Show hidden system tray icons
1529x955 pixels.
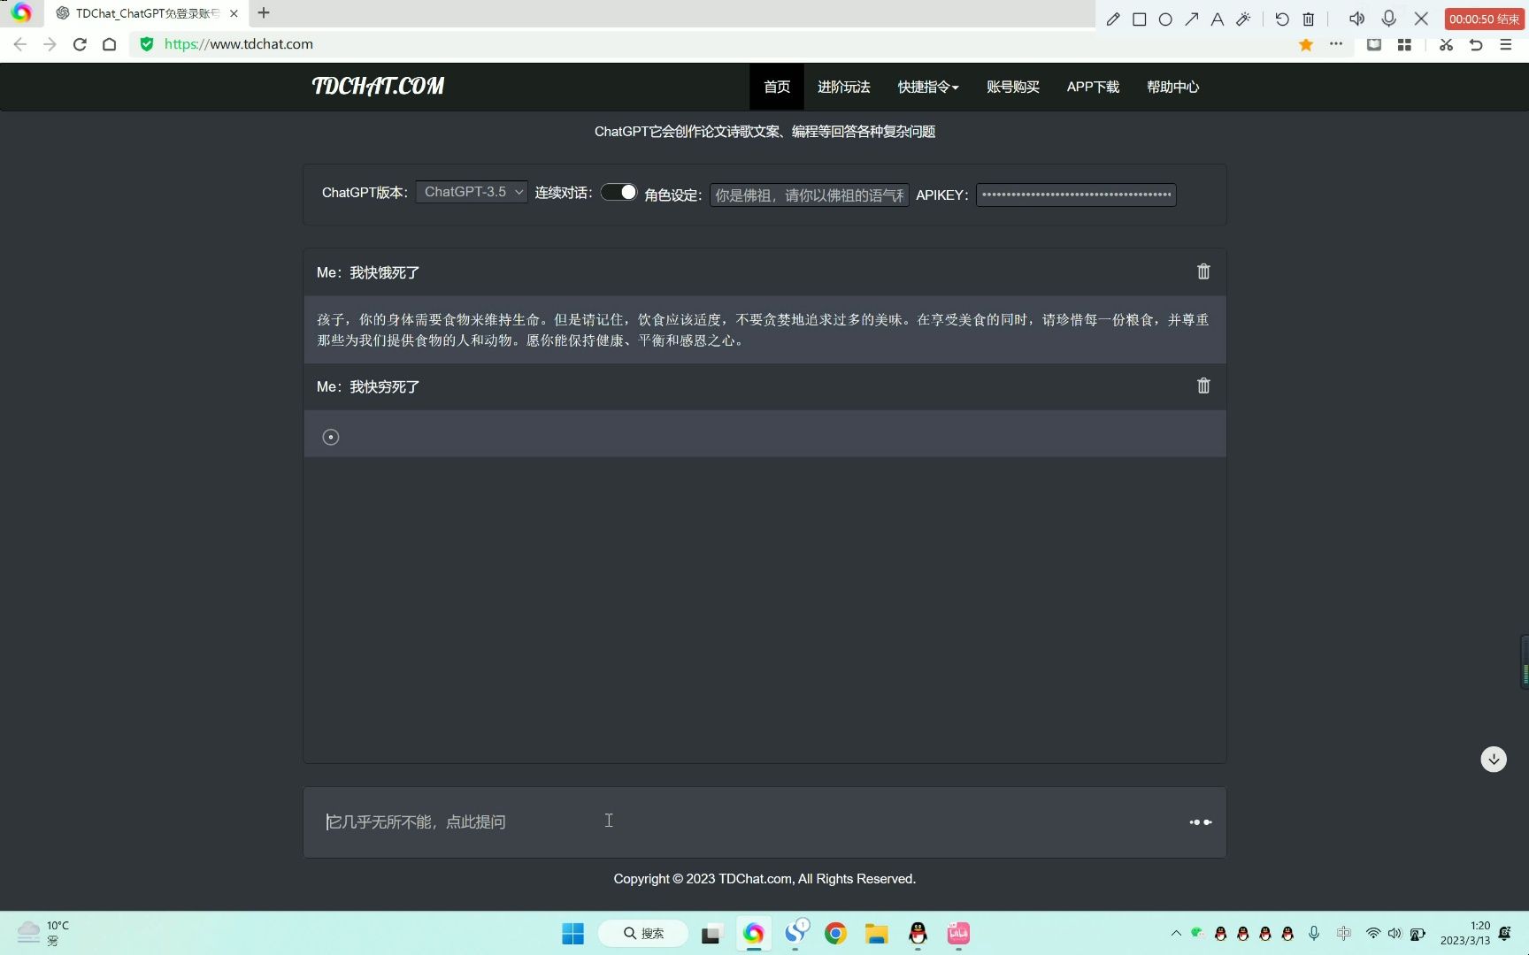(1176, 933)
